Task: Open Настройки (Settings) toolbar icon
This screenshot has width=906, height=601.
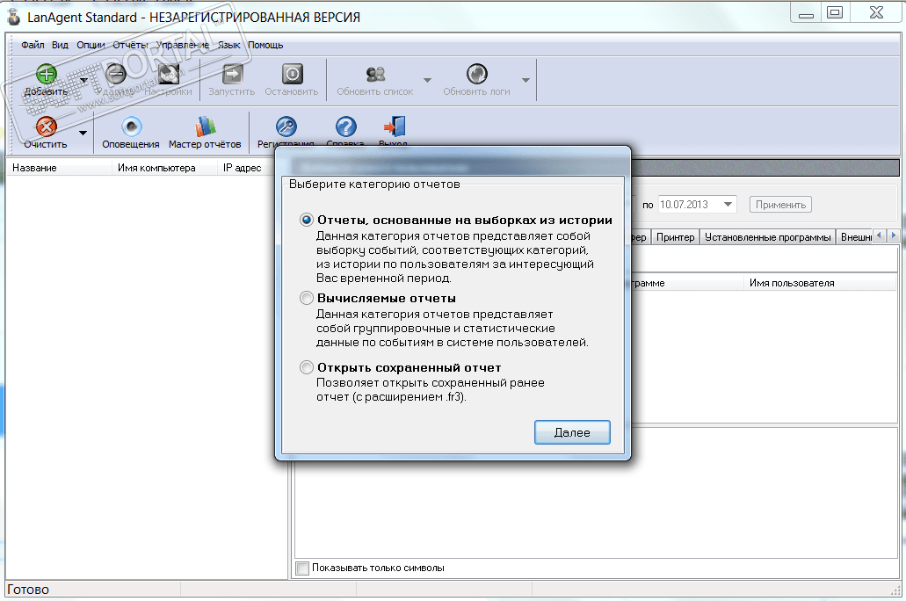Action: pos(169,74)
